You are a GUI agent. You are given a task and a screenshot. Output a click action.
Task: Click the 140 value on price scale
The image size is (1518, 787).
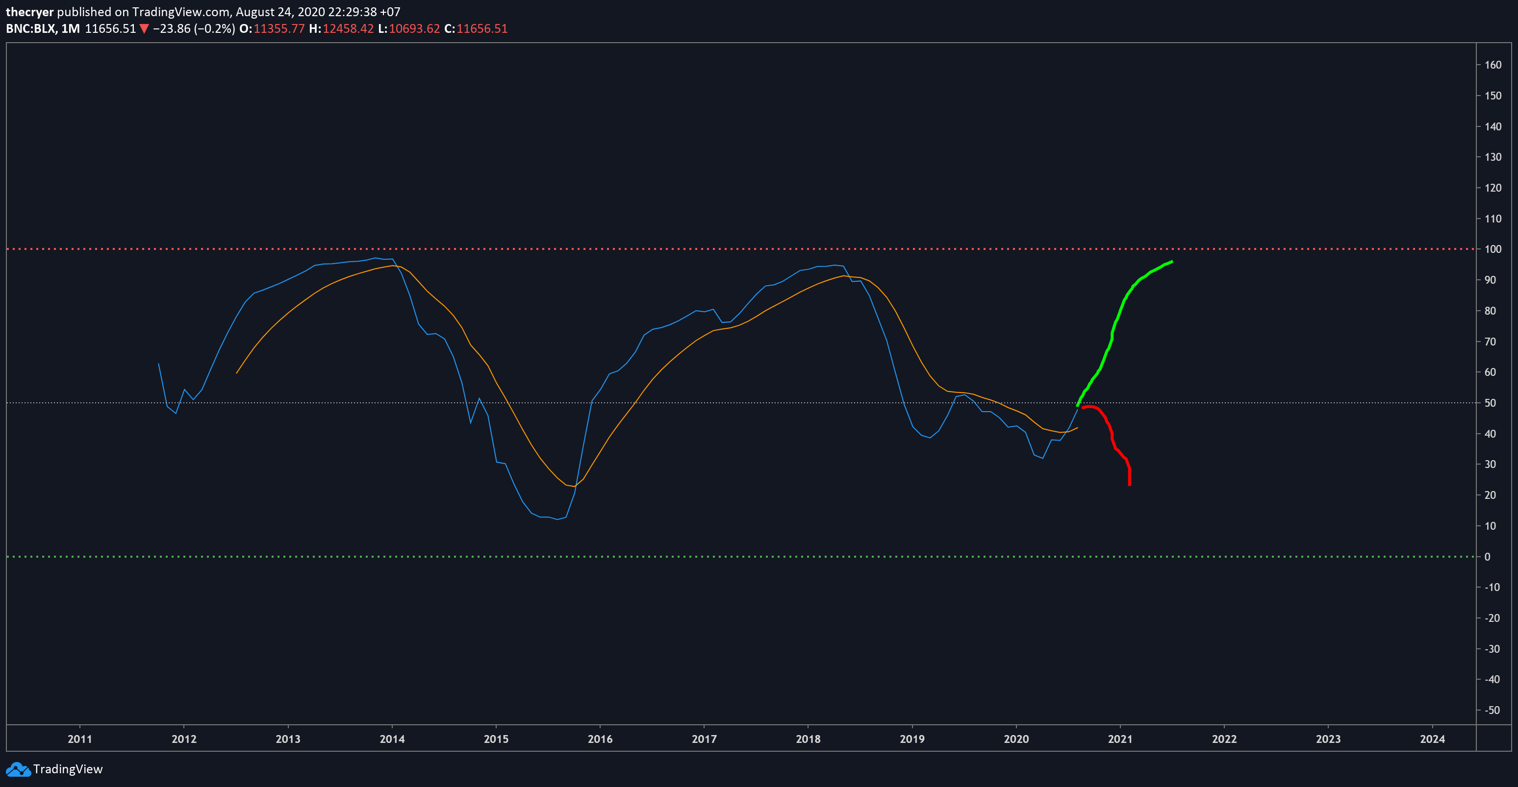pos(1493,126)
